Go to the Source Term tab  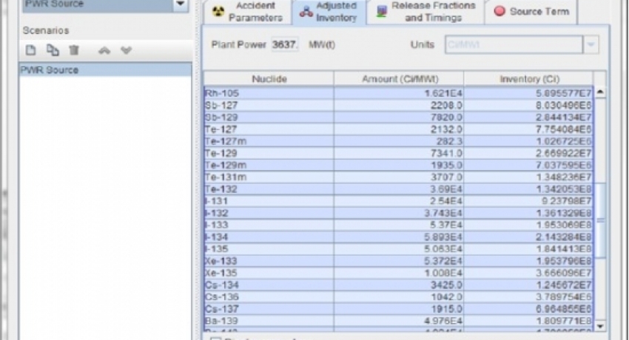[531, 12]
